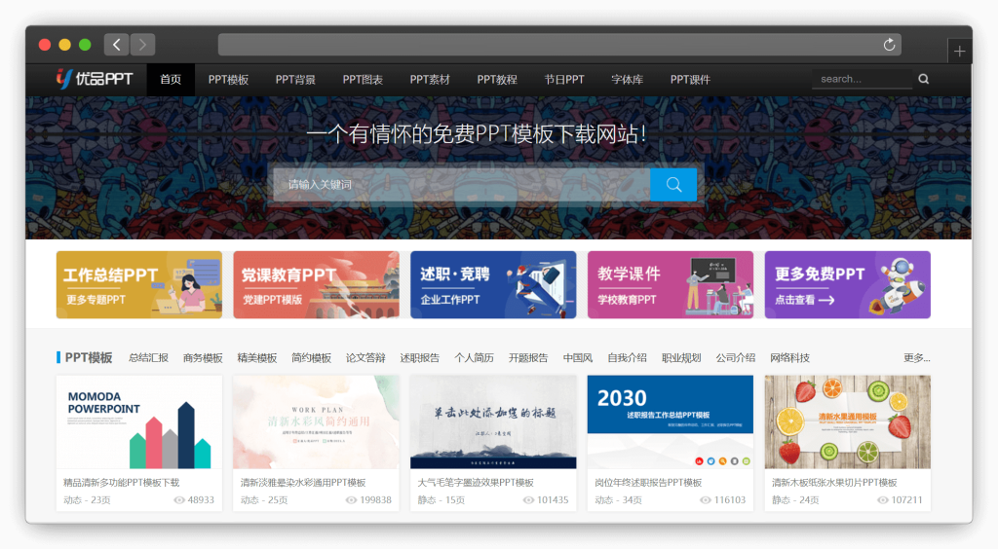Open a new tab with the plus button
This screenshot has width=998, height=549.
tap(959, 52)
